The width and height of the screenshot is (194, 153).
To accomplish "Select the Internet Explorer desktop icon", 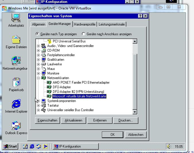I will click(16, 104).
